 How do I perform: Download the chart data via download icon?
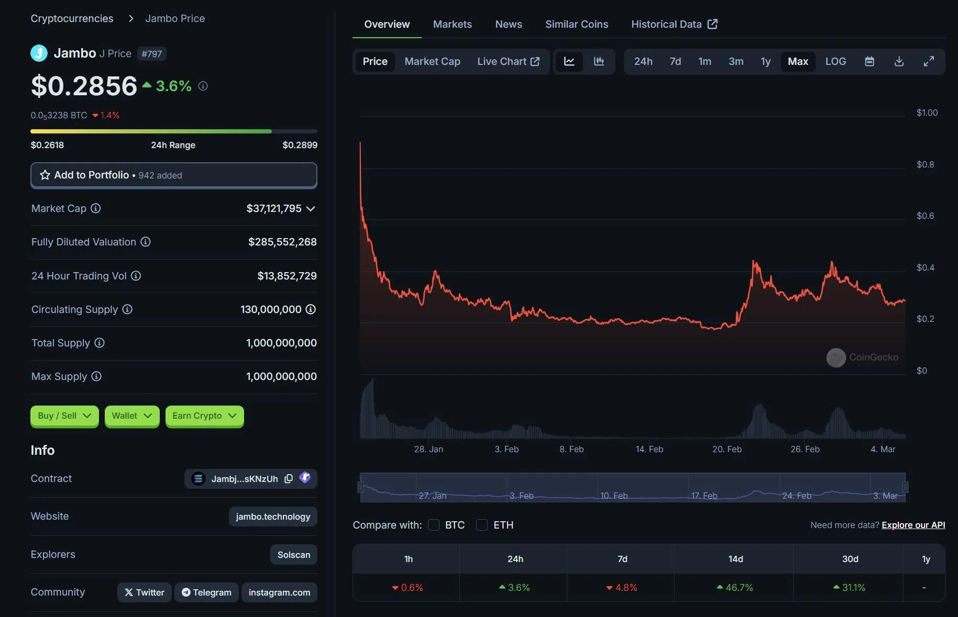pos(899,61)
